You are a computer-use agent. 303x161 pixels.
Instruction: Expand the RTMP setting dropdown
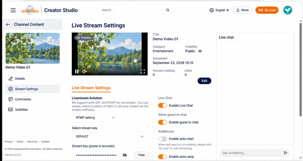pyautogui.click(x=96, y=117)
